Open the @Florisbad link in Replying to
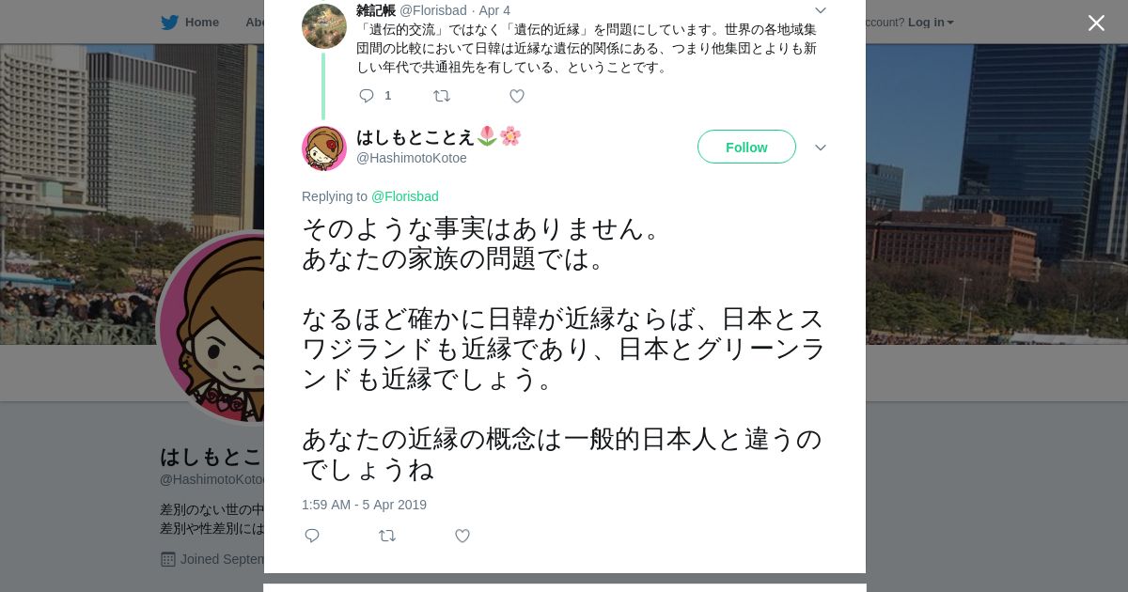Viewport: 1128px width, 592px height. tap(405, 196)
